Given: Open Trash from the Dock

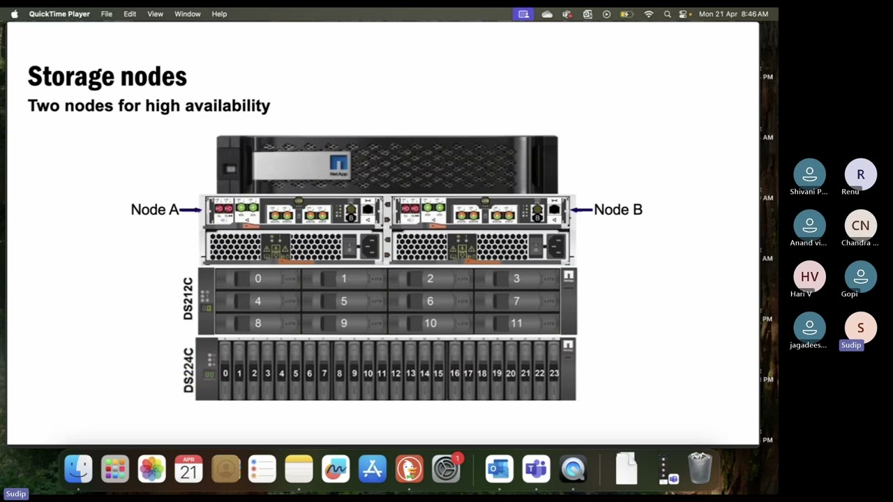Looking at the screenshot, I should pyautogui.click(x=700, y=469).
